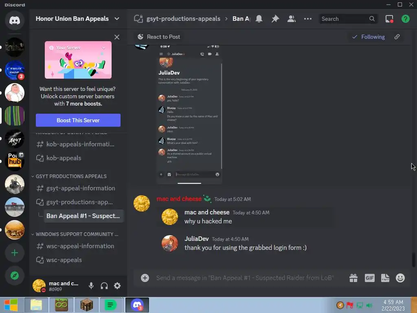This screenshot has height=313, width=417.
Task: Open the GIF picker
Action: pyautogui.click(x=370, y=278)
